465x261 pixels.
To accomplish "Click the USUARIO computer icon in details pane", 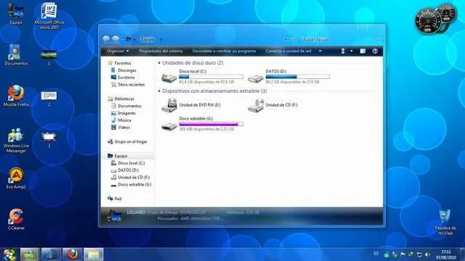I will pos(113,216).
